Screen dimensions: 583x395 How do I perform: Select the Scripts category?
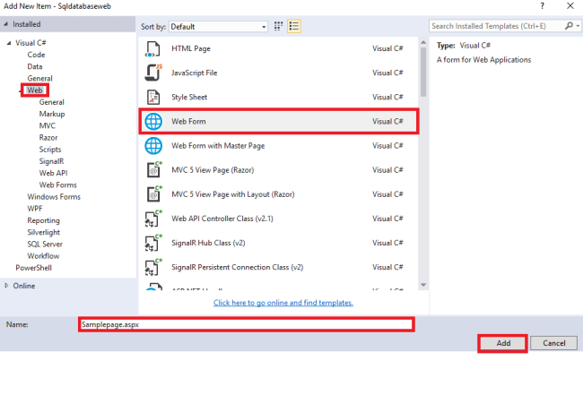point(50,150)
